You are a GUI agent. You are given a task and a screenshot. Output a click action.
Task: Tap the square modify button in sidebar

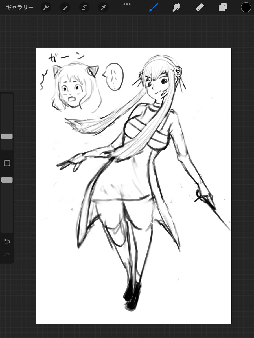coord(7,163)
